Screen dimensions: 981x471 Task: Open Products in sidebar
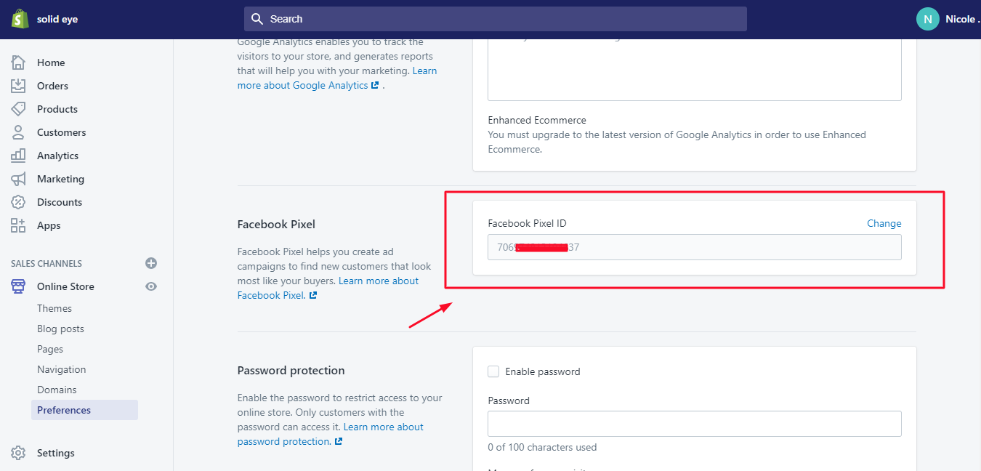[x=57, y=109]
